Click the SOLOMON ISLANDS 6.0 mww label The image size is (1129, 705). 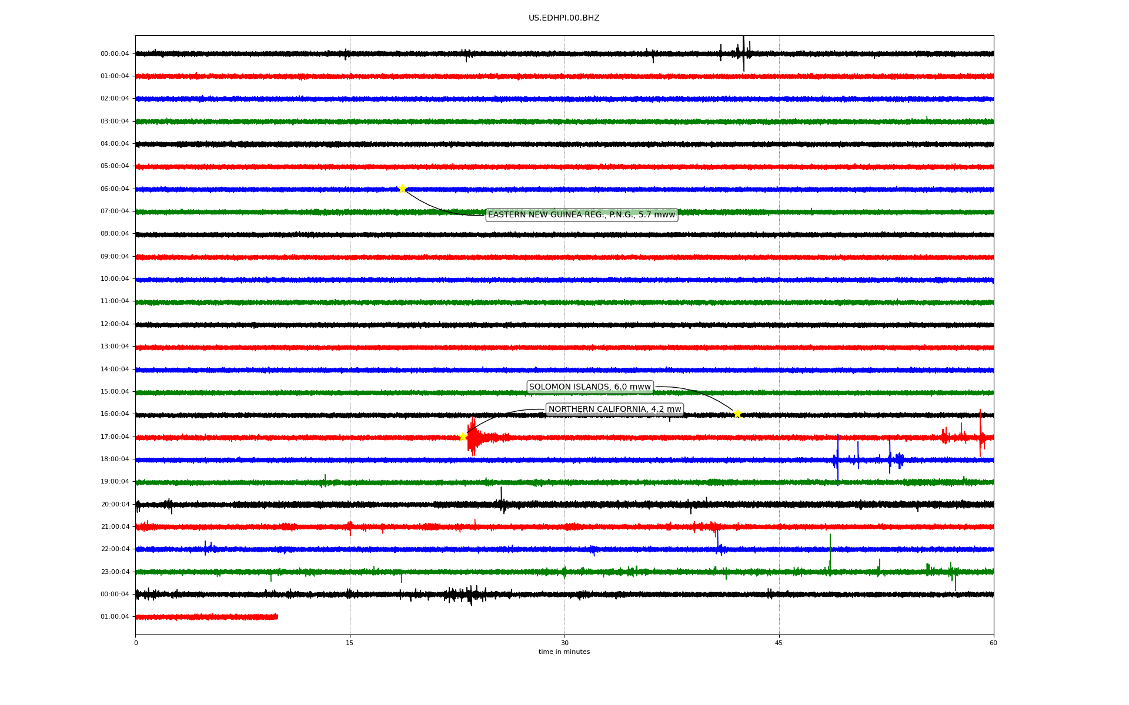pyautogui.click(x=590, y=387)
